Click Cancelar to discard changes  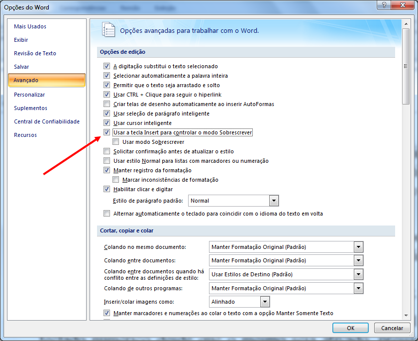click(392, 328)
